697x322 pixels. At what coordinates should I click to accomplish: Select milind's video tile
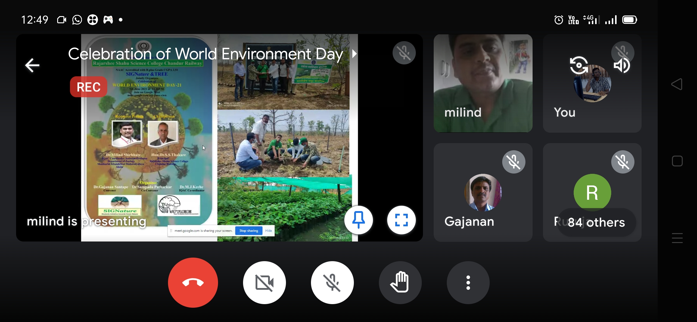point(483,83)
